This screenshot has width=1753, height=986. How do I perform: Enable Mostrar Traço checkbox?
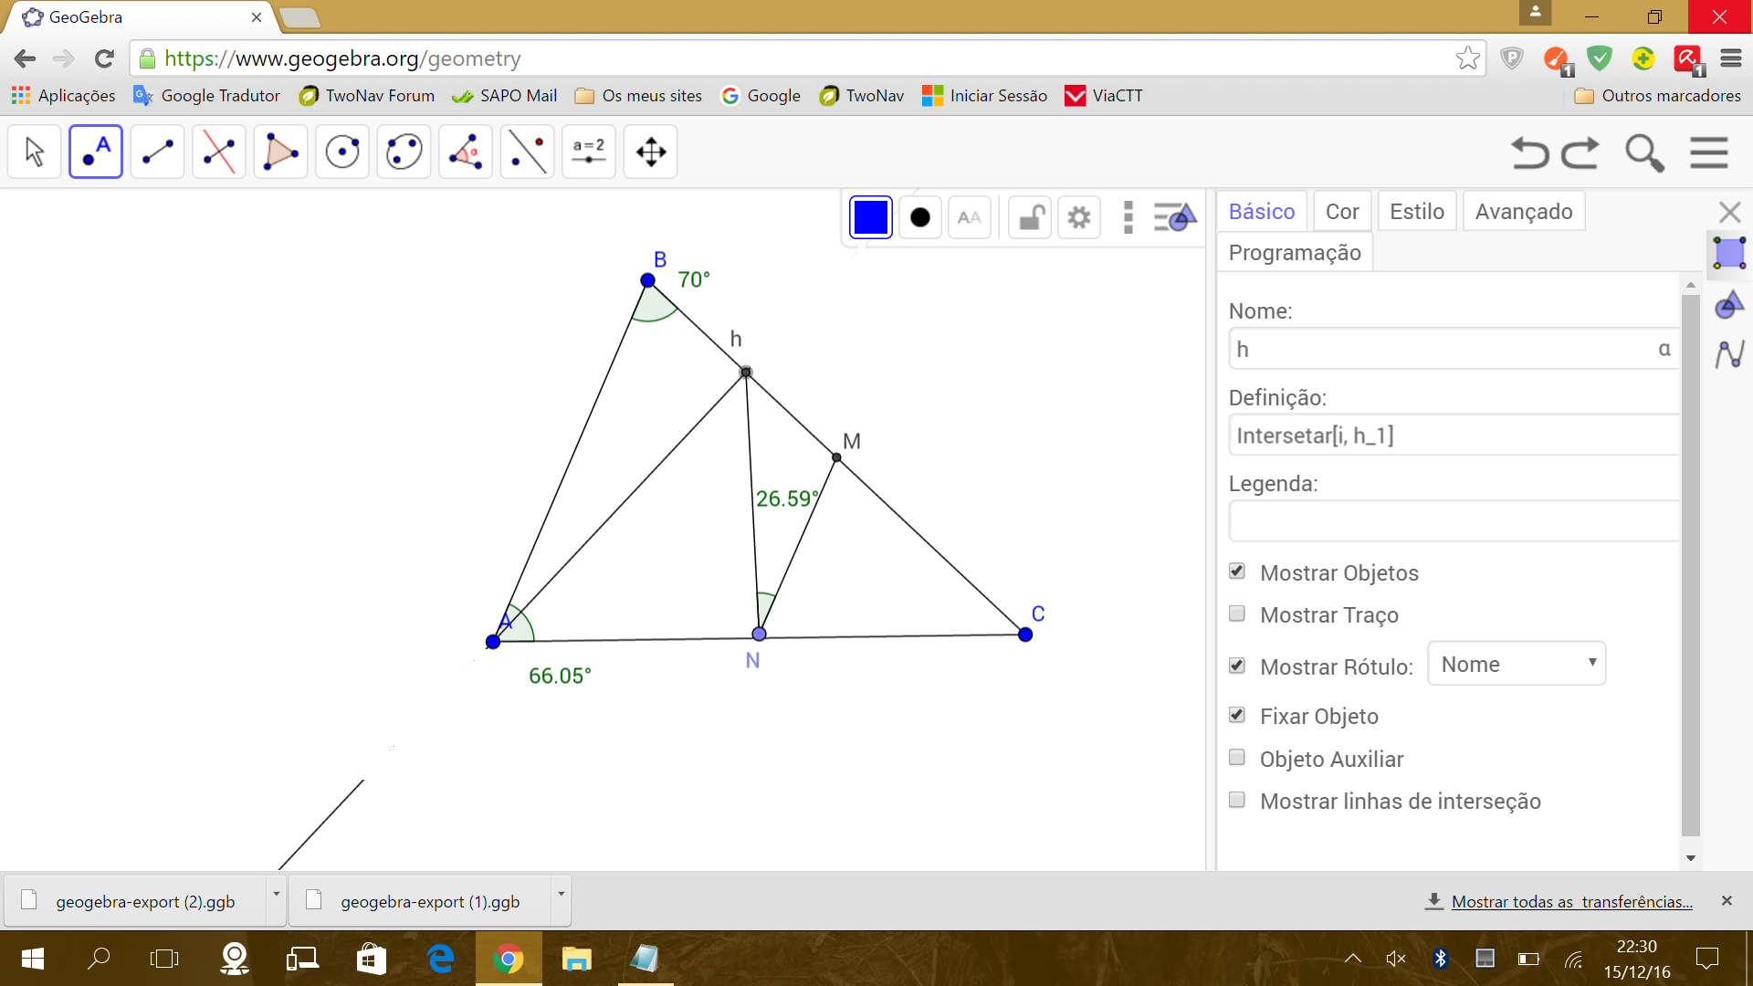click(x=1237, y=614)
